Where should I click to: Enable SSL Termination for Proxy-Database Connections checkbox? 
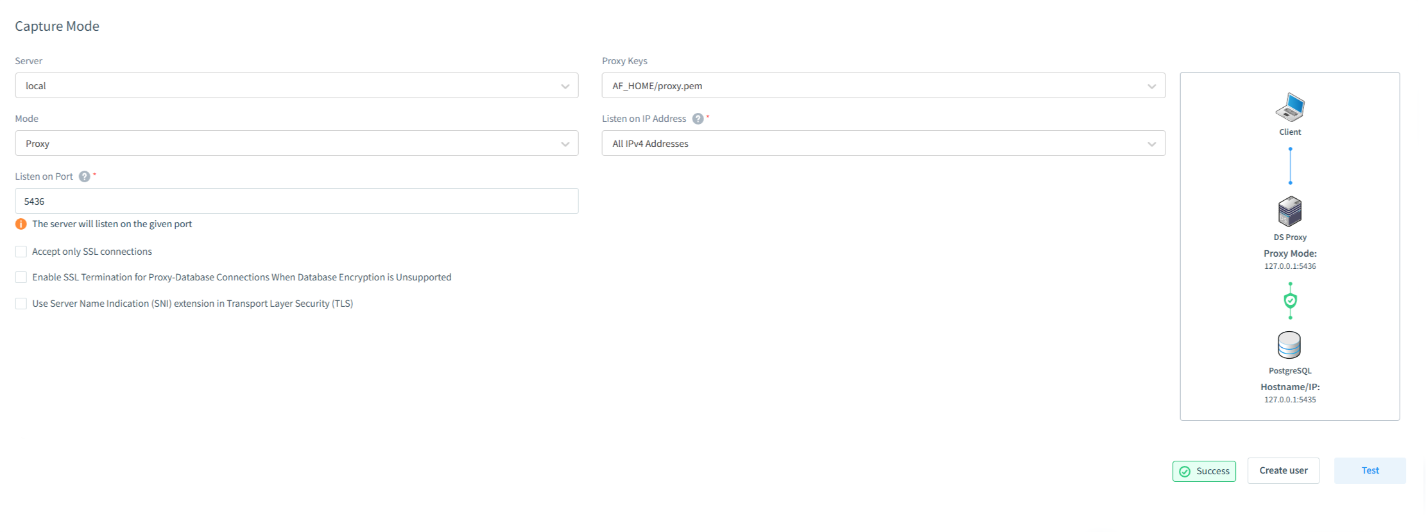(x=21, y=277)
